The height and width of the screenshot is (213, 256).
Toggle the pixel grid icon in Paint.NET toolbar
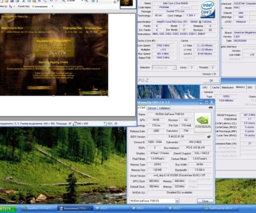pyautogui.click(x=93, y=1)
